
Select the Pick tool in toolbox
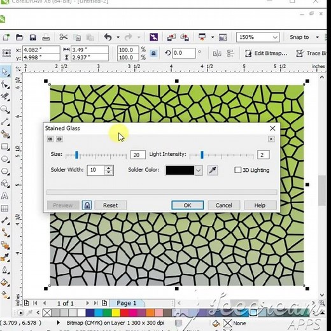[x=4, y=72]
